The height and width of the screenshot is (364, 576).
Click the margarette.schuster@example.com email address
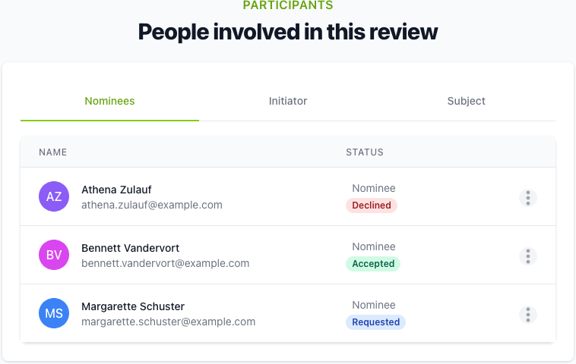tap(169, 322)
